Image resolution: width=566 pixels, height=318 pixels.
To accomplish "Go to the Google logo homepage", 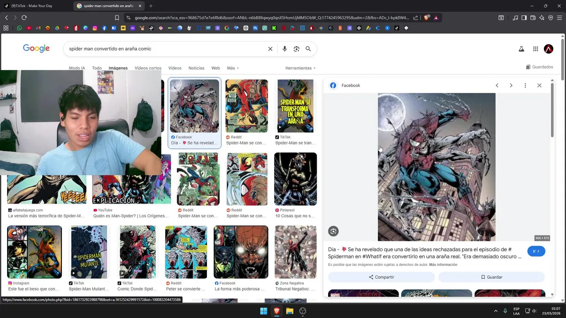I will (36, 49).
